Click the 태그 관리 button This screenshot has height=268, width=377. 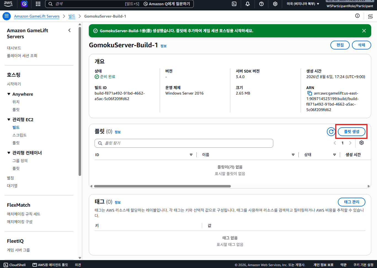click(352, 202)
